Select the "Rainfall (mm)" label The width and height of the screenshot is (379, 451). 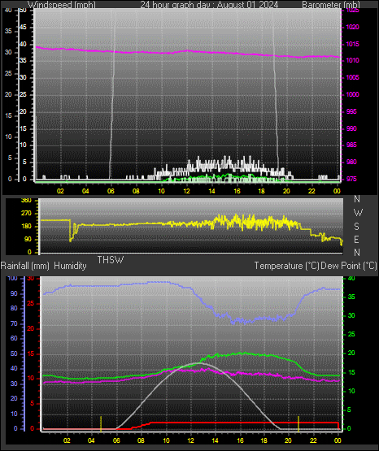point(25,266)
